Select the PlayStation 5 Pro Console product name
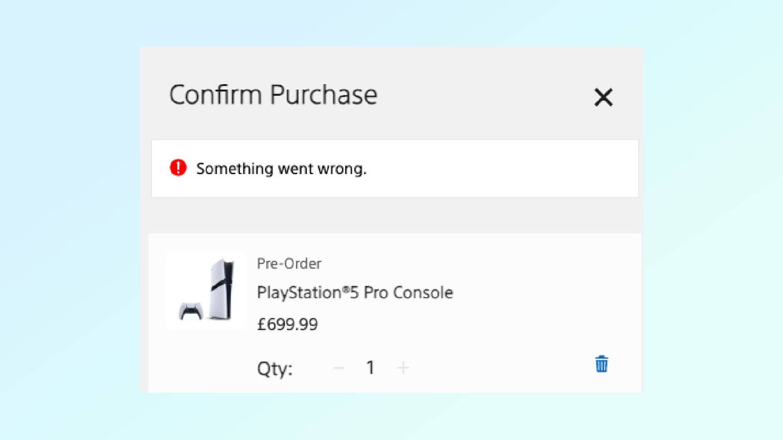This screenshot has width=783, height=440. point(355,293)
